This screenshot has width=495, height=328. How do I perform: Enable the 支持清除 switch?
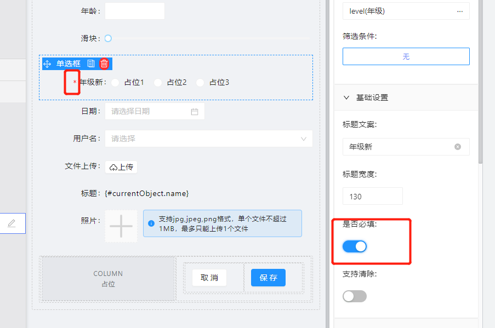(355, 296)
